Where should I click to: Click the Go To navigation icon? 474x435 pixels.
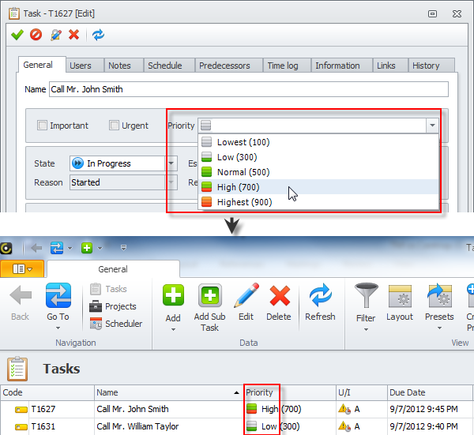[58, 296]
